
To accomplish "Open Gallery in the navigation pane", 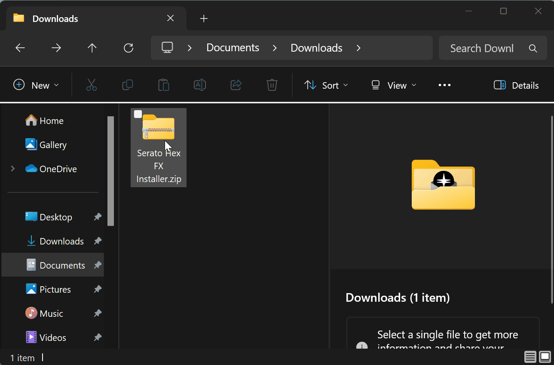I will (x=46, y=145).
